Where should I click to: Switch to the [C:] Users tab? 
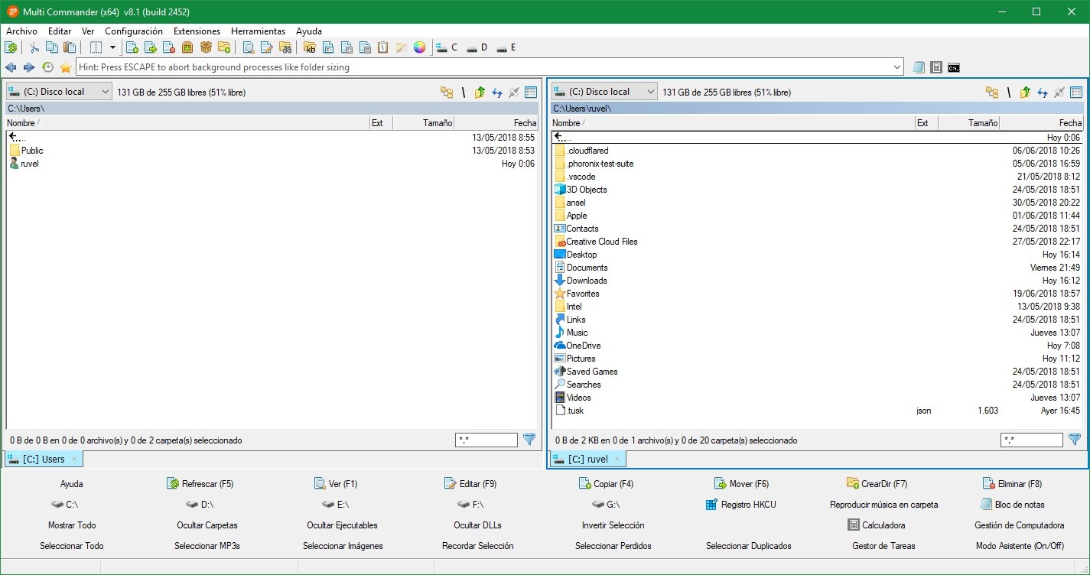click(x=43, y=459)
